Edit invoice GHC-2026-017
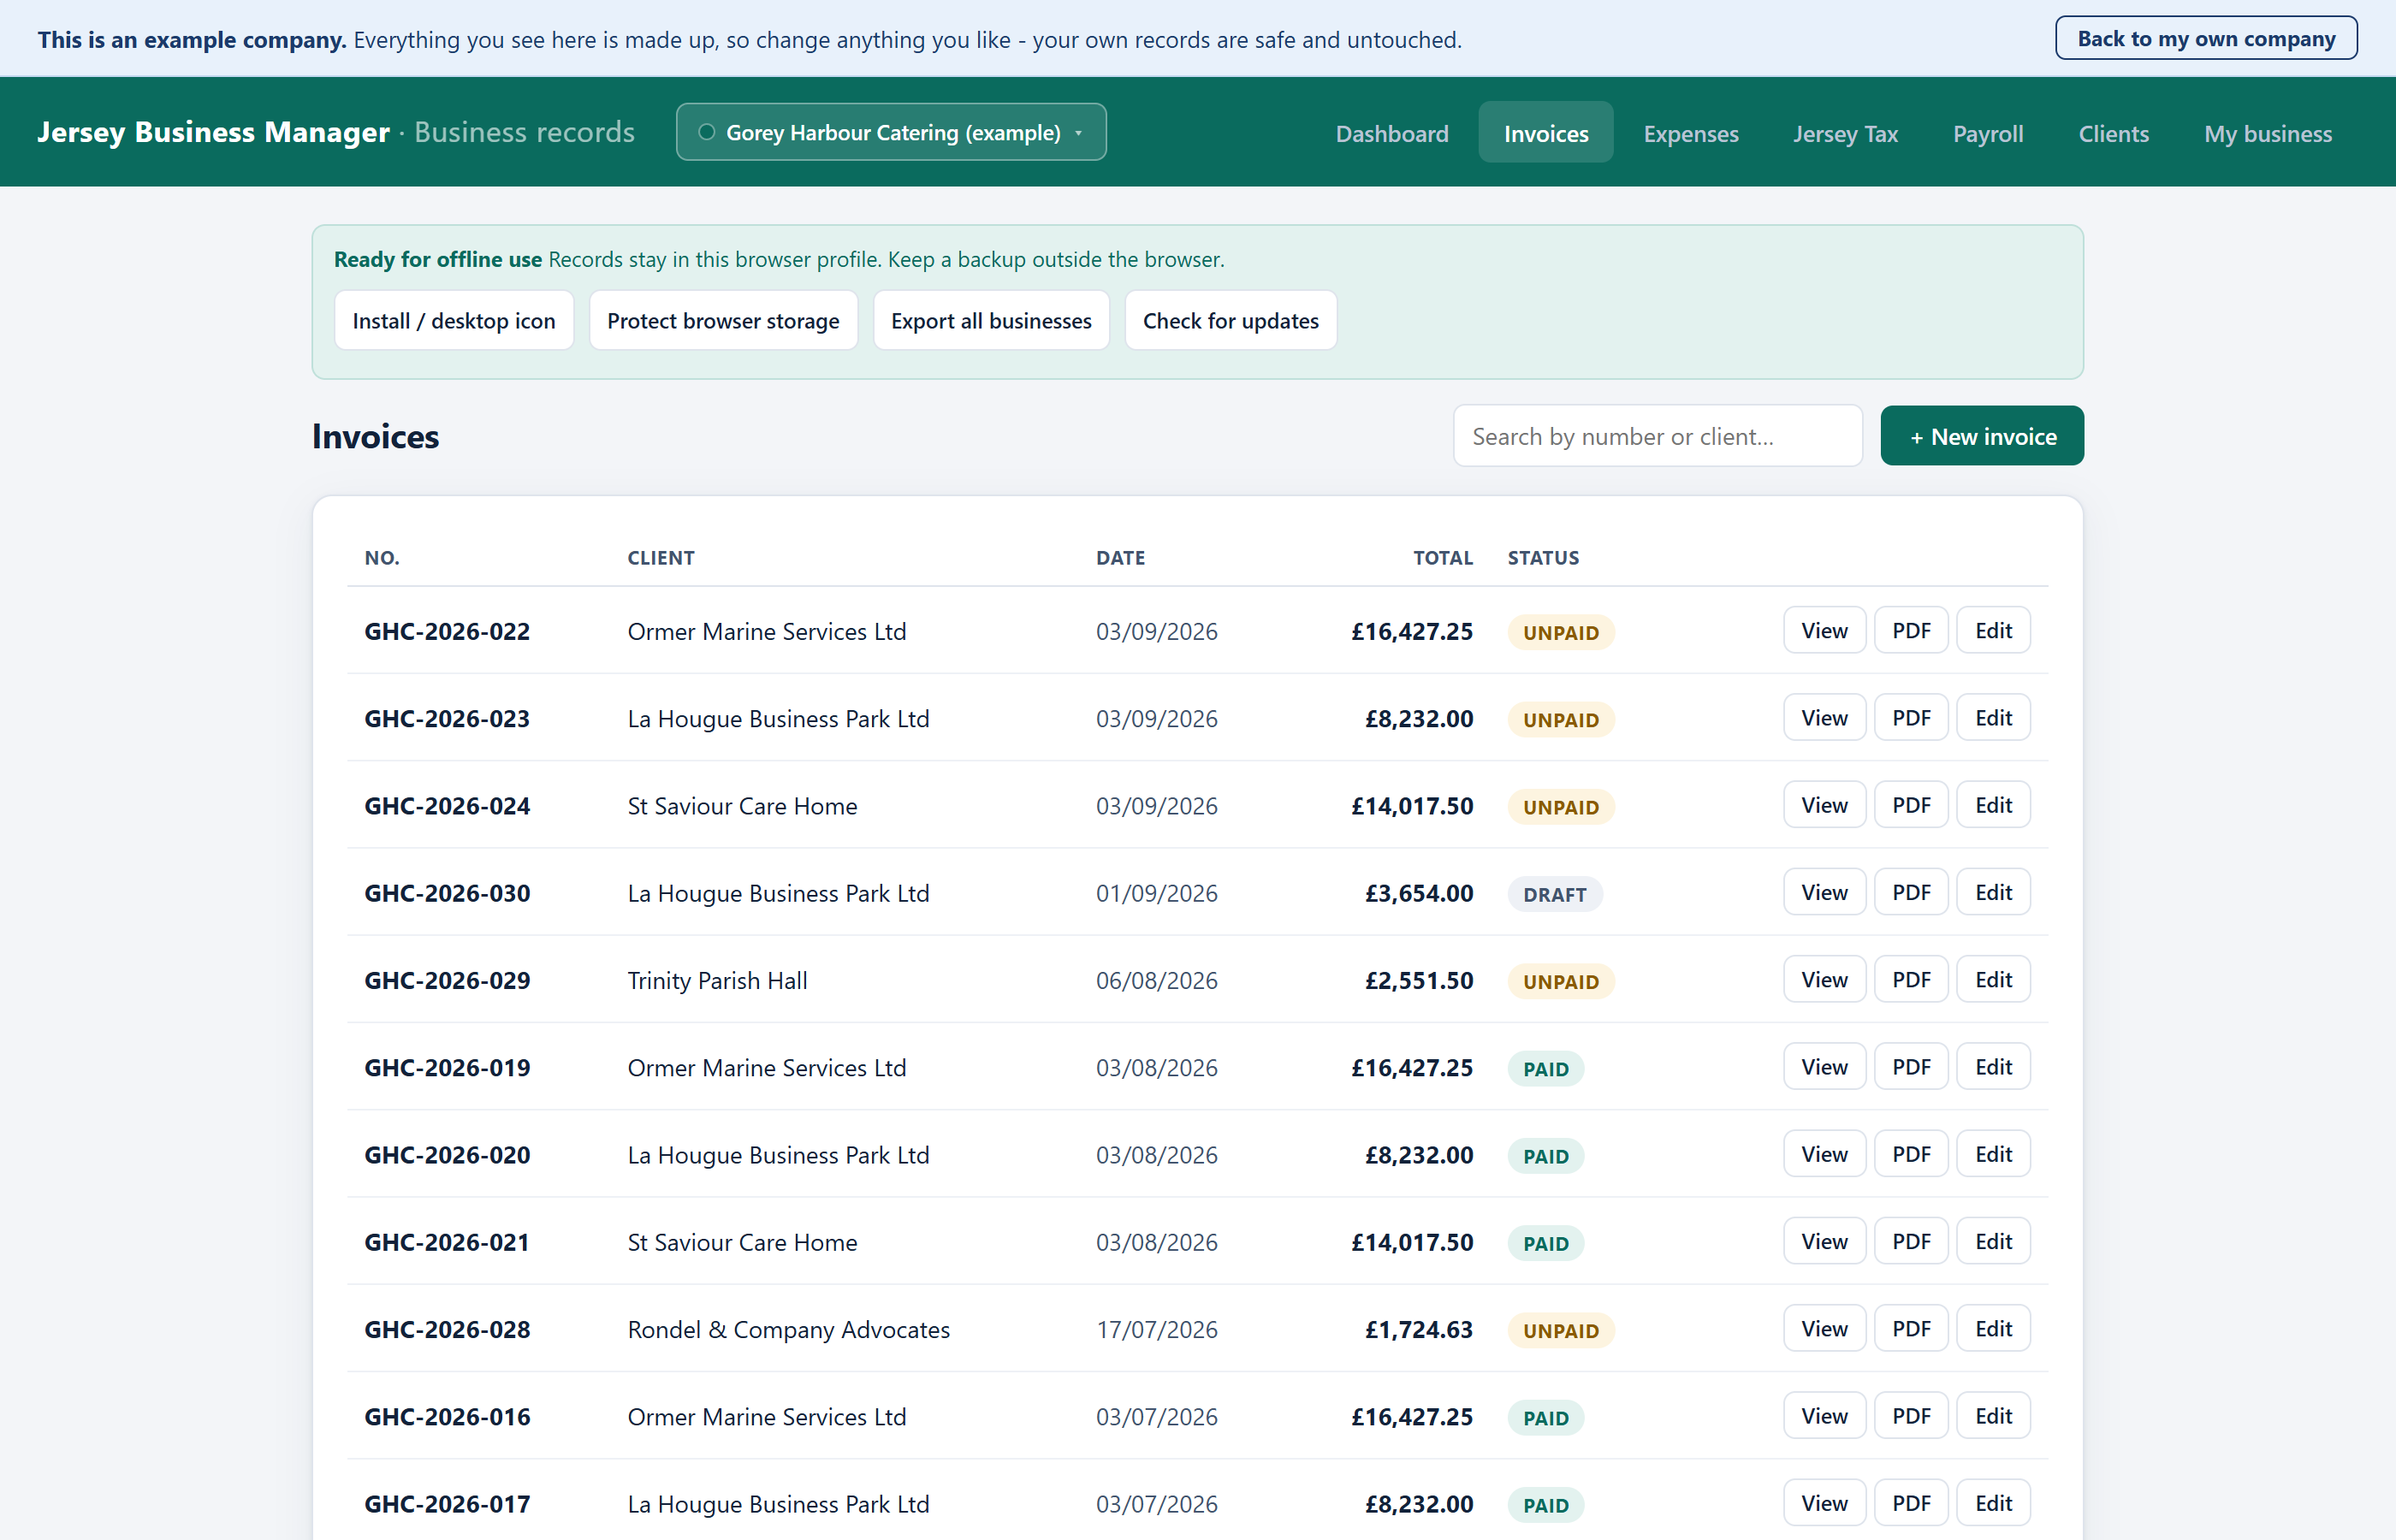2396x1540 pixels. pos(1992,1502)
